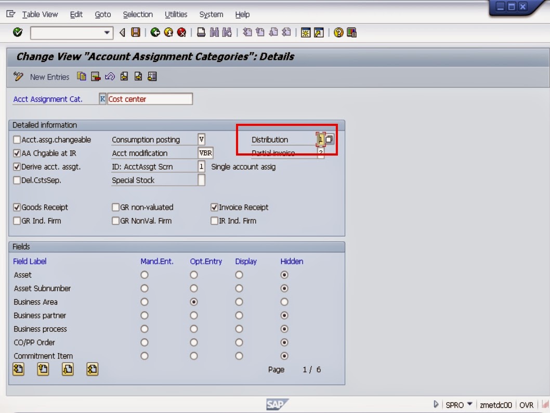Open the Table View menu
The width and height of the screenshot is (550, 413).
[40, 15]
